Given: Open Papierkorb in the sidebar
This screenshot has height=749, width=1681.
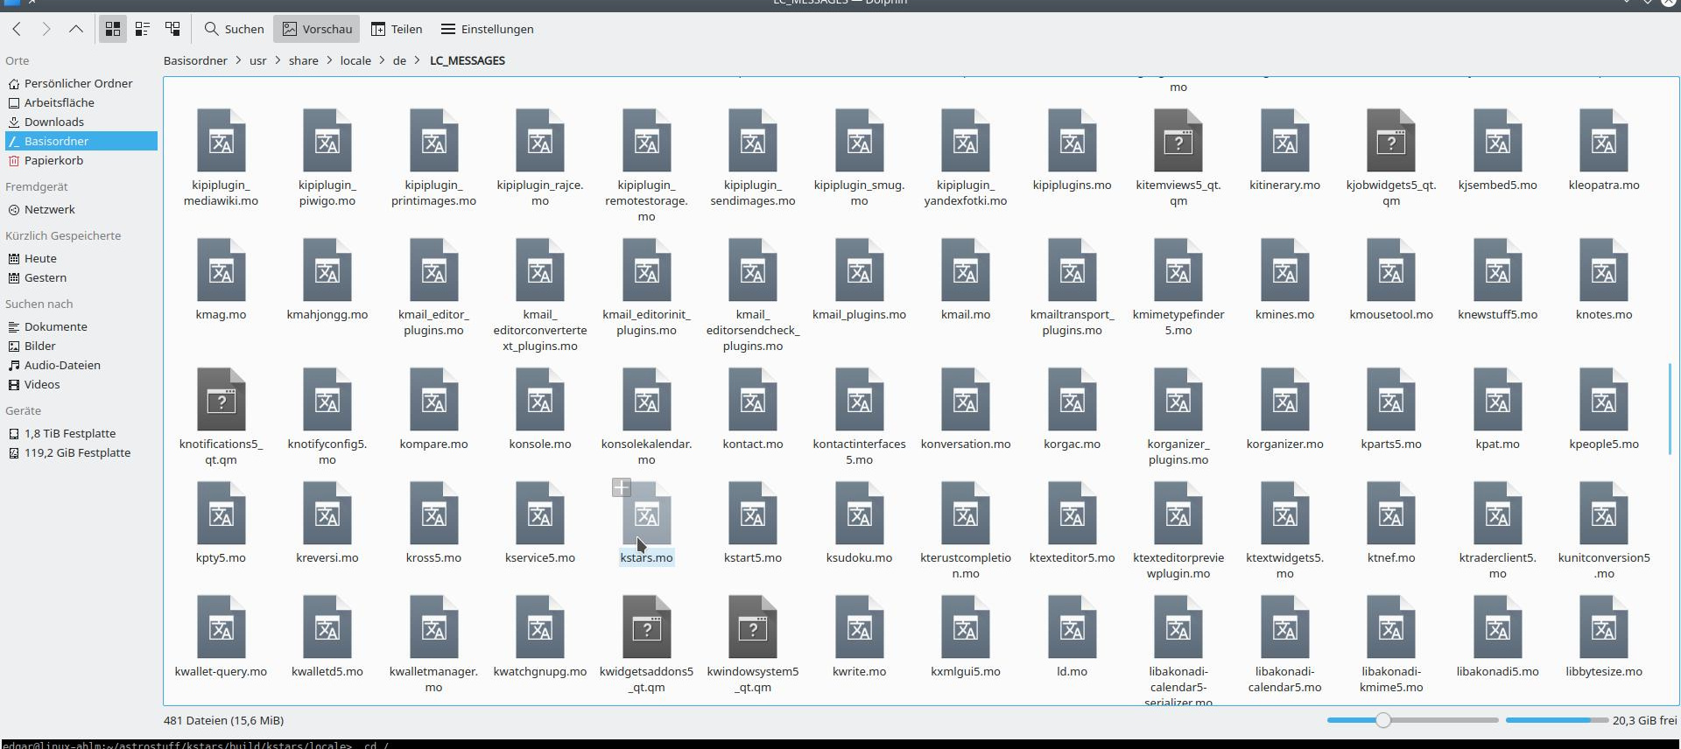Looking at the screenshot, I should coord(53,160).
